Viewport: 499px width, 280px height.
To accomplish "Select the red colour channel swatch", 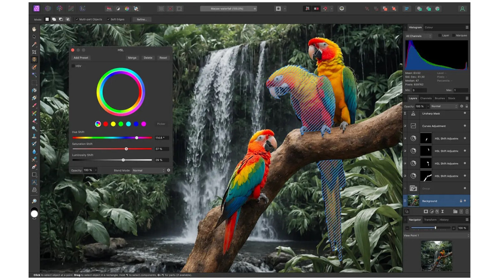I will click(106, 124).
